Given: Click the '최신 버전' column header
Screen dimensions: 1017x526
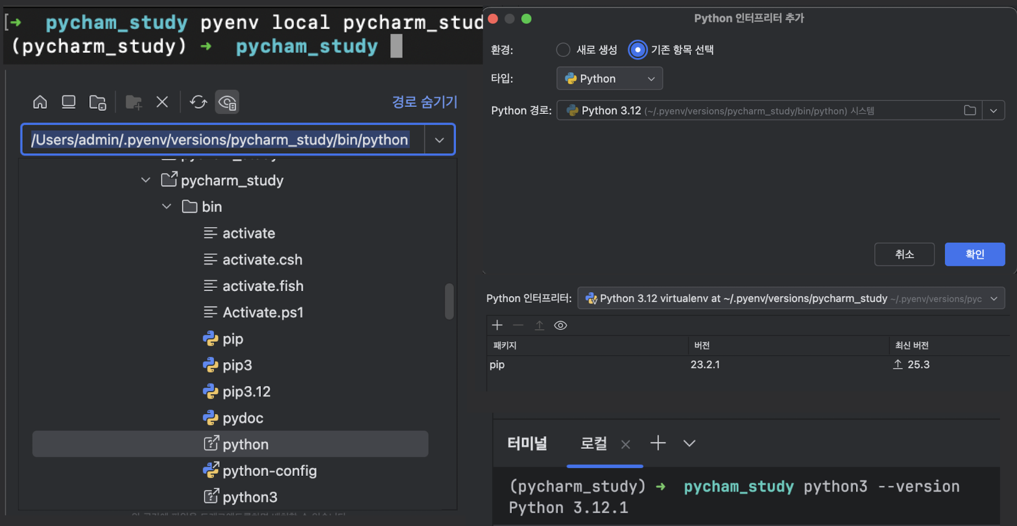Looking at the screenshot, I should click(912, 346).
